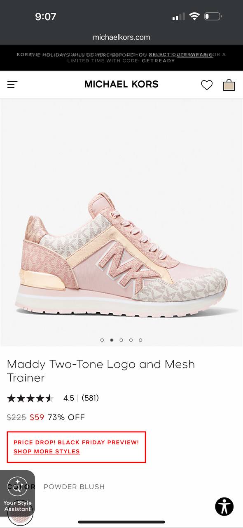Tap the Maddy Two-Tone Trainer title
243x528 pixels.
(x=101, y=371)
